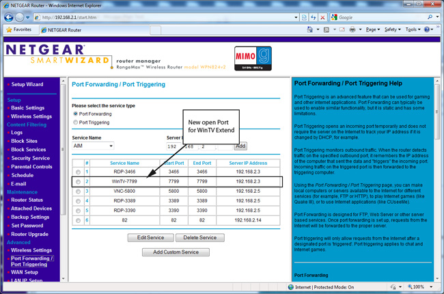Open the E-mail sidebar link

(18, 184)
